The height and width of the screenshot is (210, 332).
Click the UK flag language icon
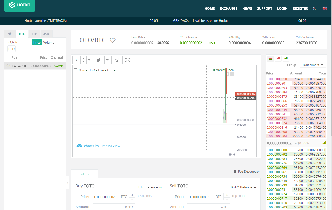(x=324, y=8)
